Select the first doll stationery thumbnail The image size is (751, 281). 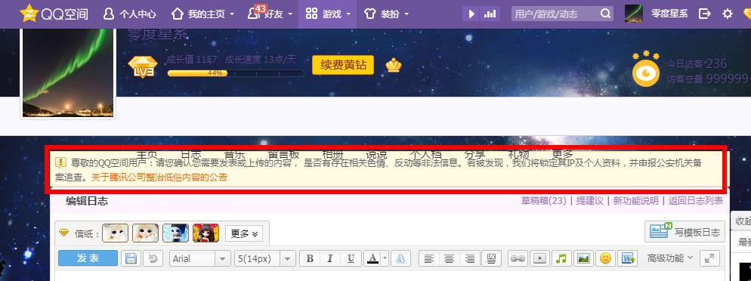pos(115,233)
